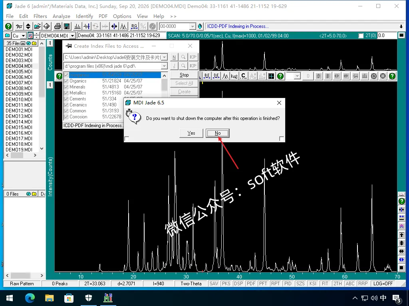The image size is (409, 306).
Task: Click the printer icon in main toolbar
Action: [58, 26]
